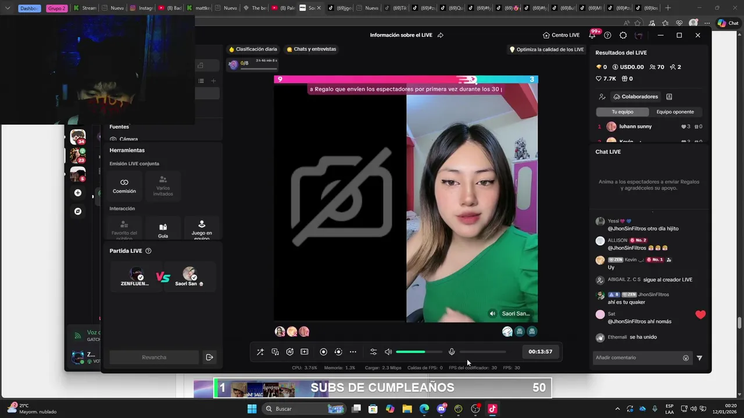This screenshot has width=744, height=418.
Task: Click the circular replay capture icon
Action: click(338, 352)
